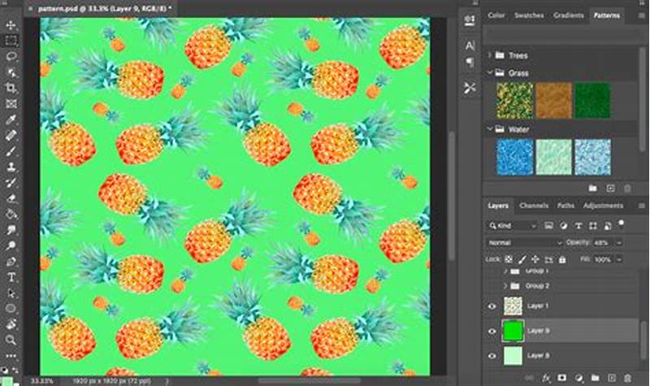The height and width of the screenshot is (386, 650).
Task: Collapse the Grass pattern folder
Action: tap(490, 72)
